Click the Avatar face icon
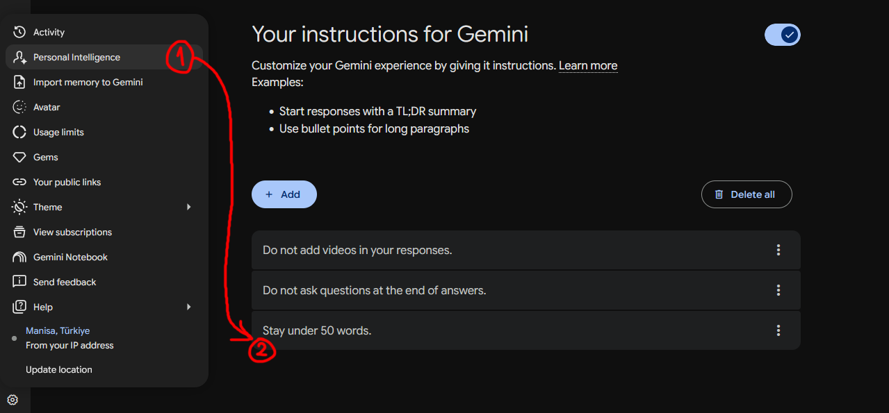 click(19, 107)
